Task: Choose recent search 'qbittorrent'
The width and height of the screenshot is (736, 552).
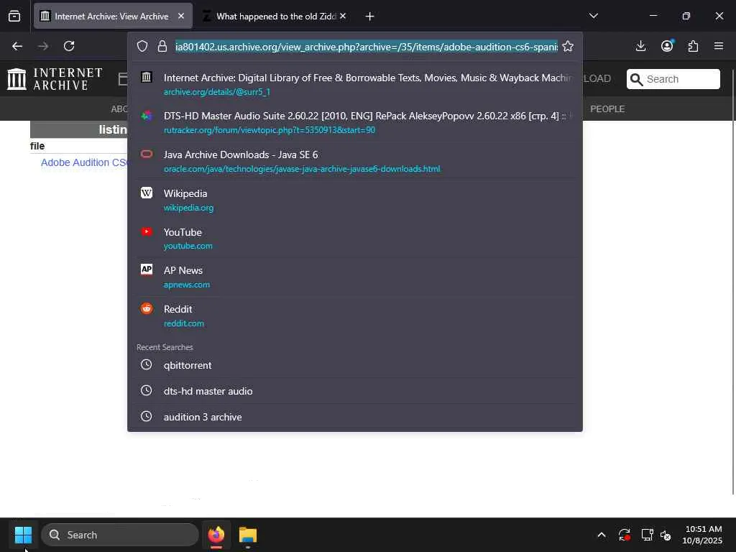Action: click(355, 365)
